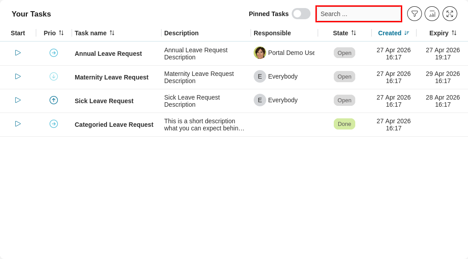
Task: Click created date in Annual Leave row
Action: (x=393, y=54)
